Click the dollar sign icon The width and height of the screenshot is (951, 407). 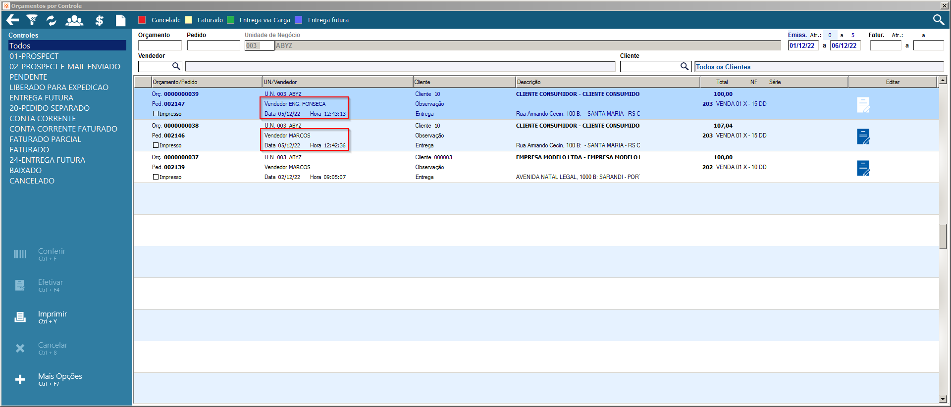click(x=100, y=20)
